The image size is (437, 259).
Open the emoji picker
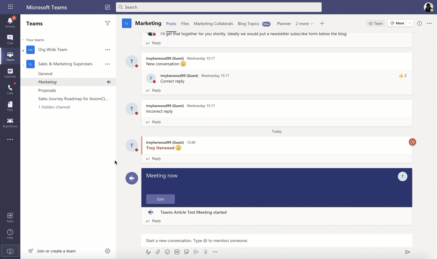(167, 252)
